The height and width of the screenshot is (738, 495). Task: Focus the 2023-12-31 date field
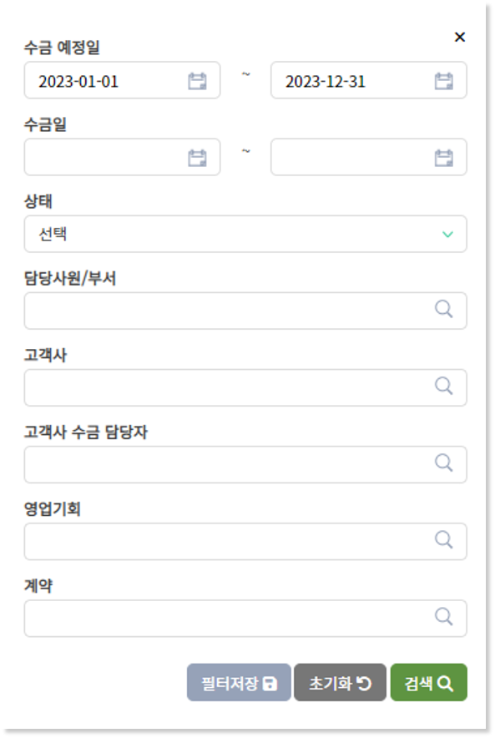368,80
